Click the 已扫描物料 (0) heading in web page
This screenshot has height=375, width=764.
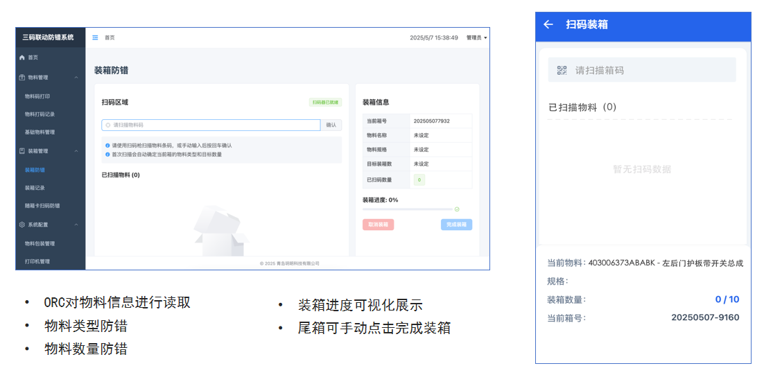tap(121, 175)
